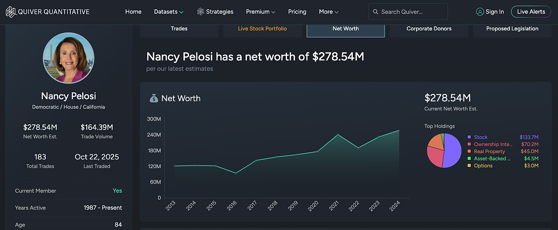Click Nancy Pelosi's profile photo
This screenshot has height=230, width=558.
[69, 58]
